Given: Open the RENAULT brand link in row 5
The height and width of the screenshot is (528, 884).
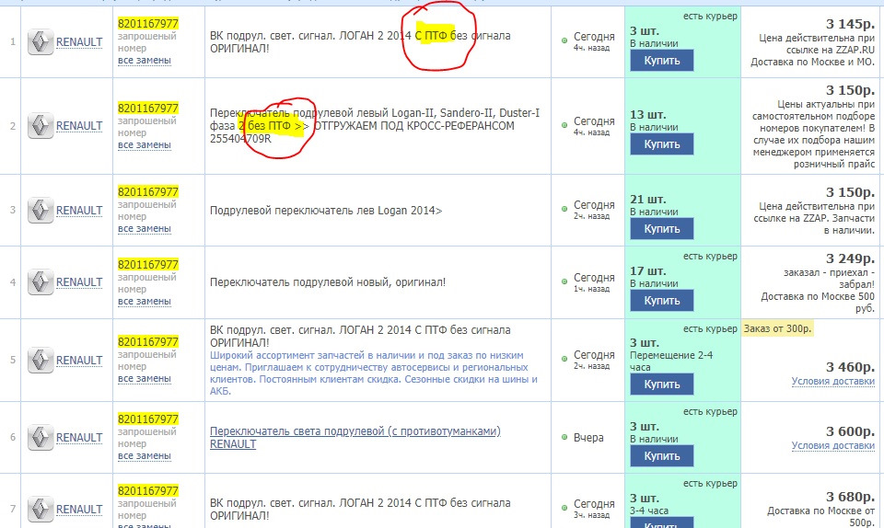Looking at the screenshot, I should pos(79,361).
